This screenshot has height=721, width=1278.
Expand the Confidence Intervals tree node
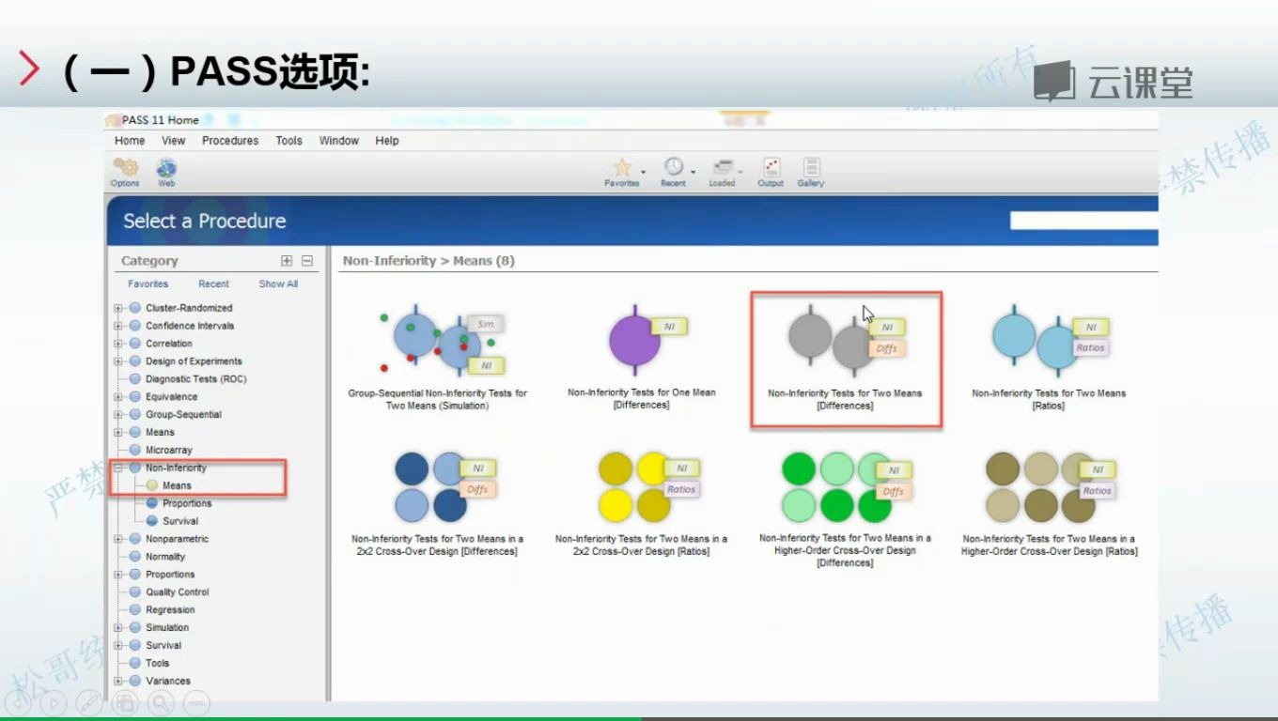pyautogui.click(x=118, y=326)
